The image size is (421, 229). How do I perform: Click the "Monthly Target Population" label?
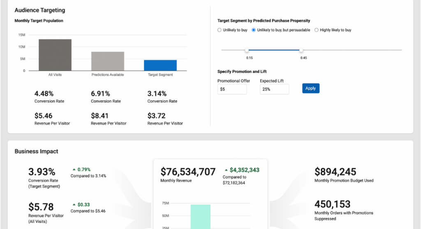(x=39, y=20)
